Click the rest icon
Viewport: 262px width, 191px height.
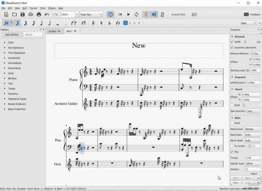point(84,23)
